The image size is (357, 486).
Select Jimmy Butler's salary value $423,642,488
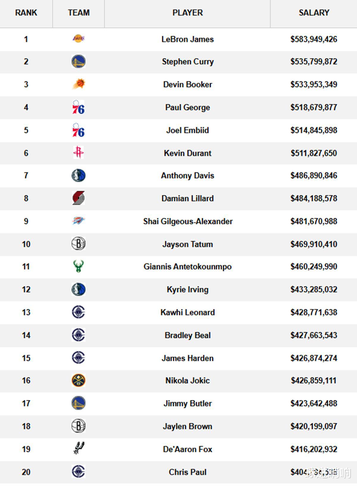pyautogui.click(x=314, y=403)
